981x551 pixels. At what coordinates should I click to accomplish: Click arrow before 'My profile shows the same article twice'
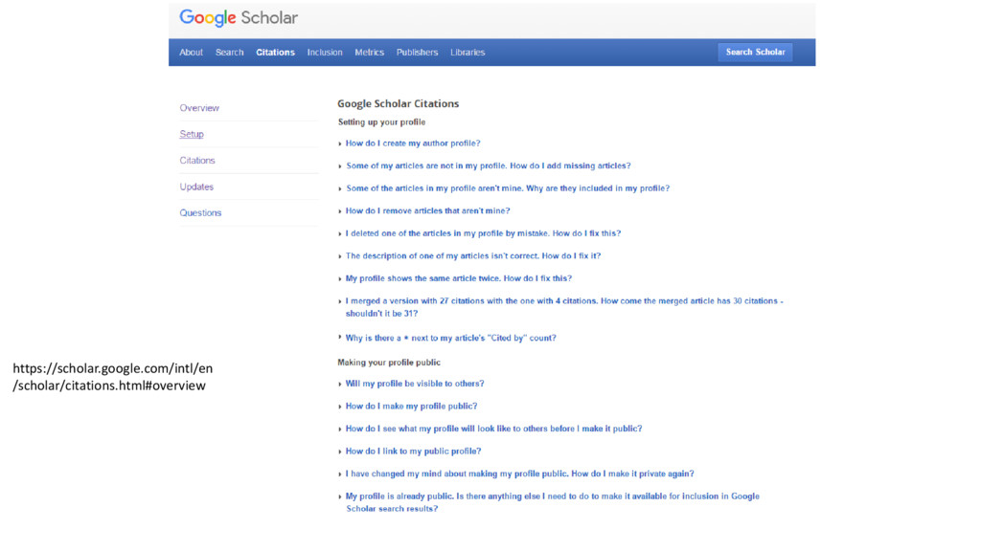pyautogui.click(x=340, y=279)
